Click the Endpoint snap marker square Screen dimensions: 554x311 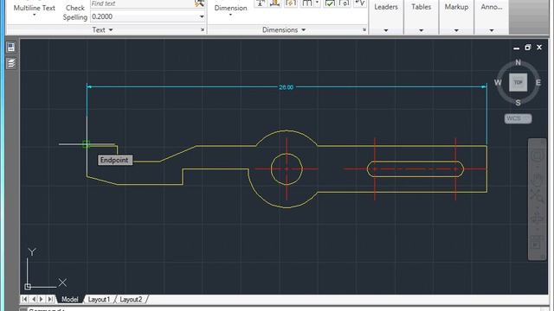point(87,144)
